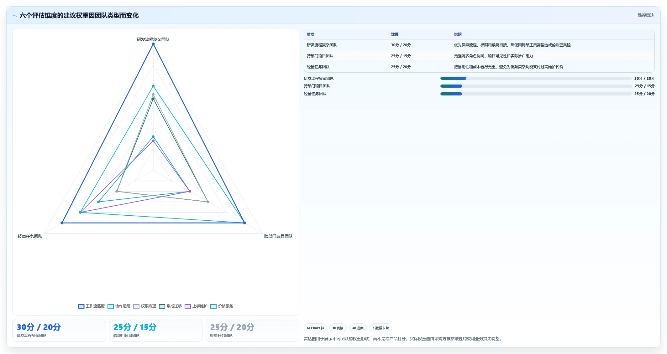Click the 跨部门项目团队 progress bar
This screenshot has height=354, width=667.
point(536,86)
